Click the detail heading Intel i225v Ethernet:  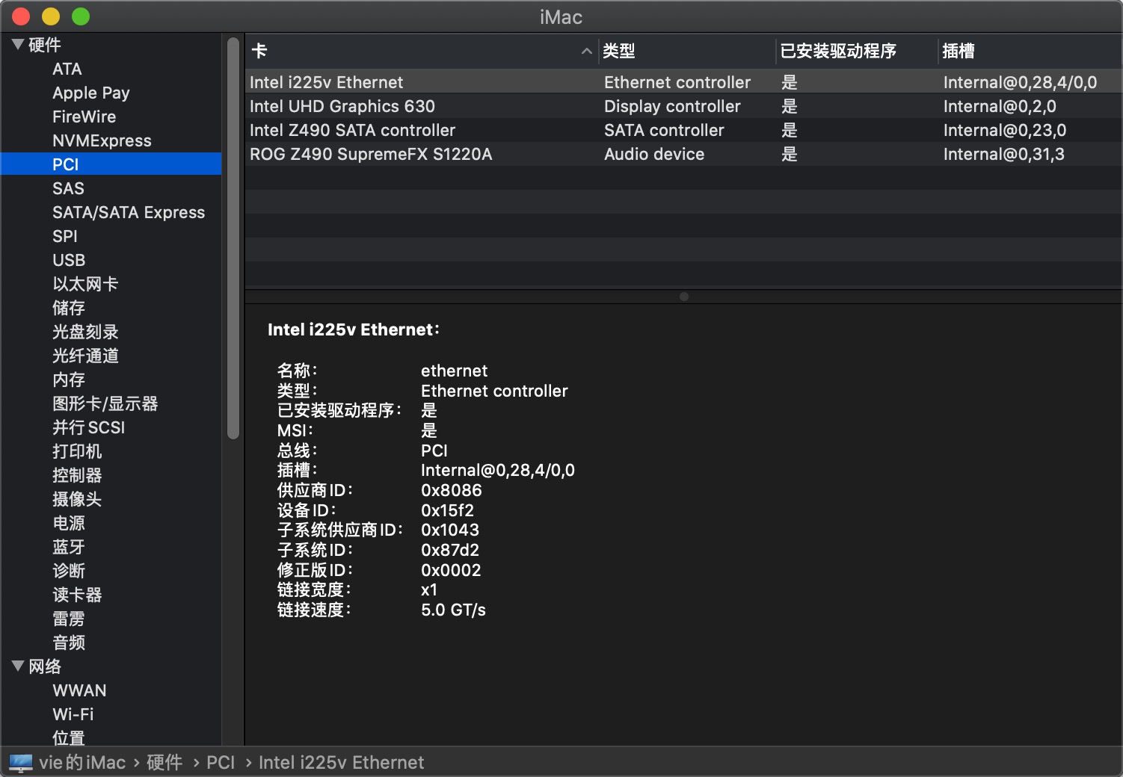[x=354, y=329]
